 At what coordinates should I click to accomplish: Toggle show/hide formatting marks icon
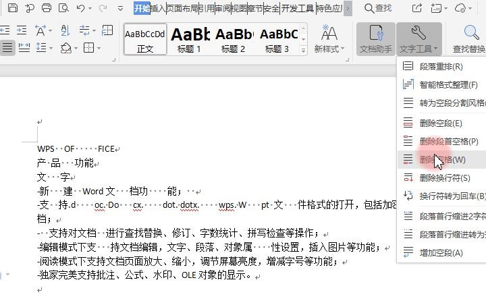[x=84, y=30]
